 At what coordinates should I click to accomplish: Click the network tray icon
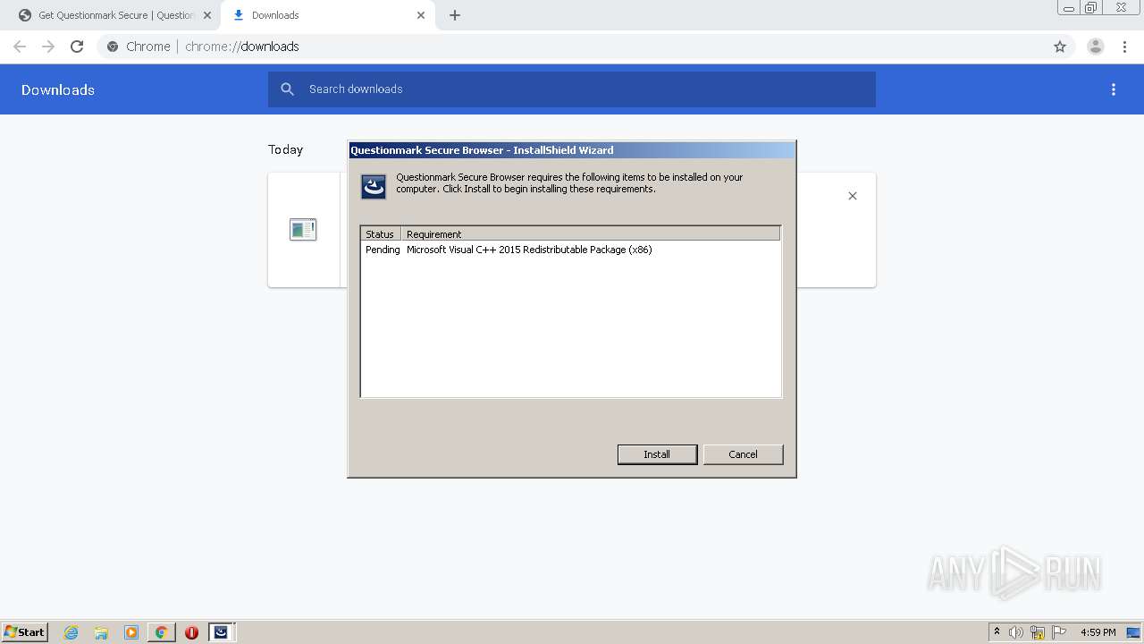click(1038, 632)
